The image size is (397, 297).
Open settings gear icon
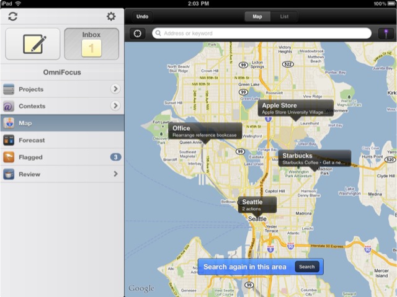(111, 17)
